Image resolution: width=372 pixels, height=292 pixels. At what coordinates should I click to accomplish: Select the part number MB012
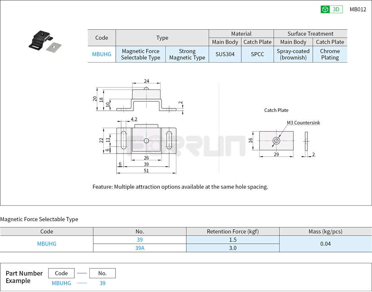click(358, 9)
